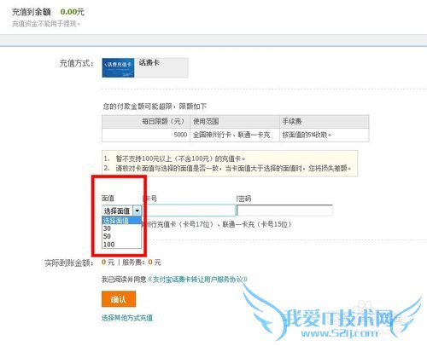The height and width of the screenshot is (346, 427).
Task: Click the 面值 field label
Action: 108,198
